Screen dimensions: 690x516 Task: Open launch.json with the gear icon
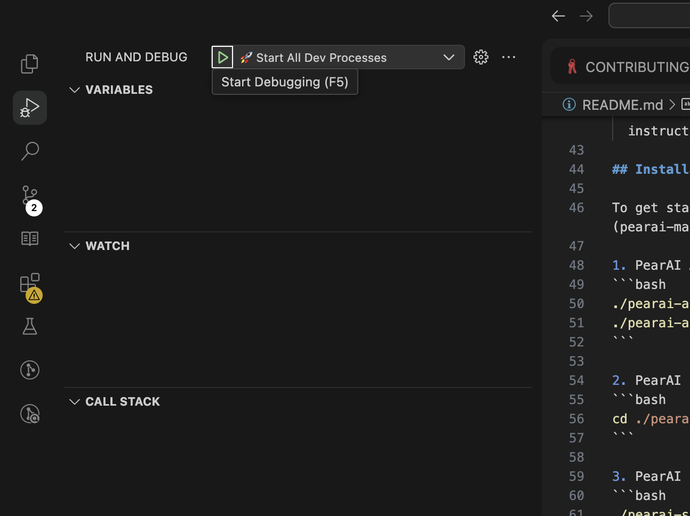point(481,57)
